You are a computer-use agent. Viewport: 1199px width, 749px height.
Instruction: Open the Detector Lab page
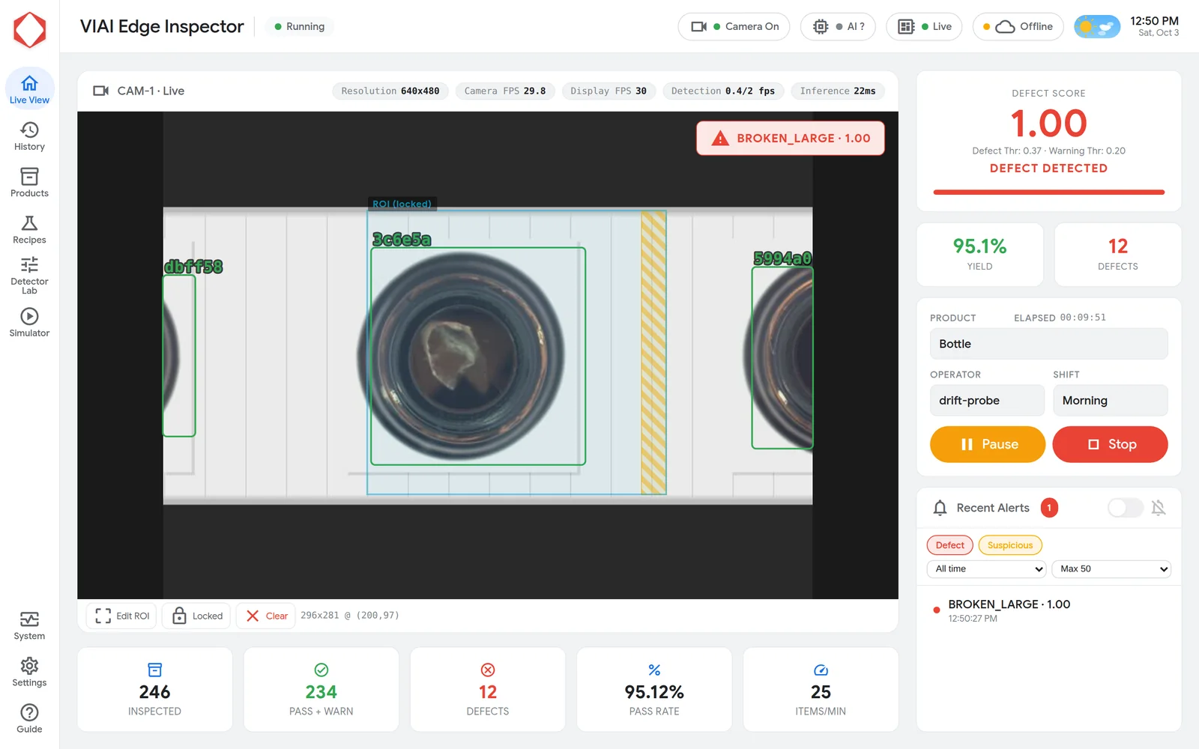point(29,276)
